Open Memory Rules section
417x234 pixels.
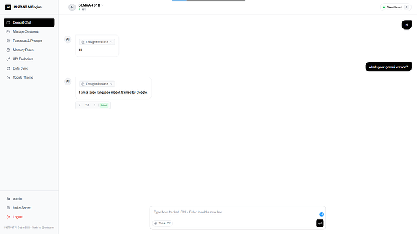[x=29, y=50]
